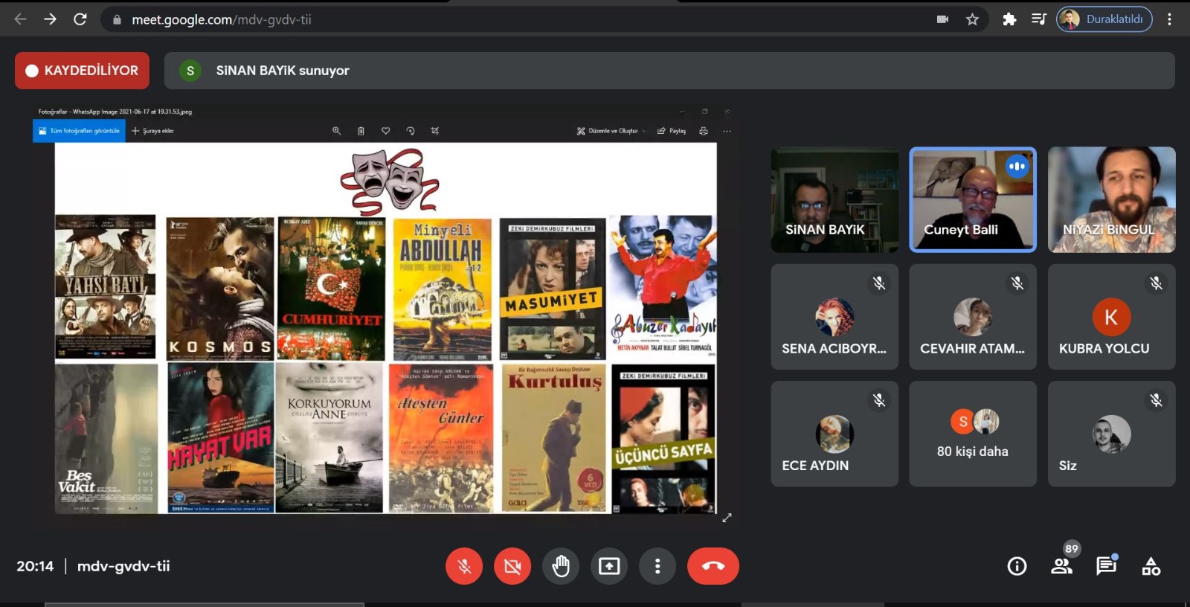Screen dimensions: 1190x607
Task: Click the camera permission icon in the address bar
Action: coord(942,19)
